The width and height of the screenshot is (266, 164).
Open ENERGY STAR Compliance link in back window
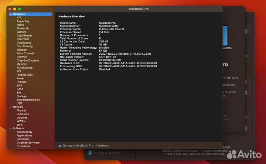pyautogui.click(x=180, y=150)
